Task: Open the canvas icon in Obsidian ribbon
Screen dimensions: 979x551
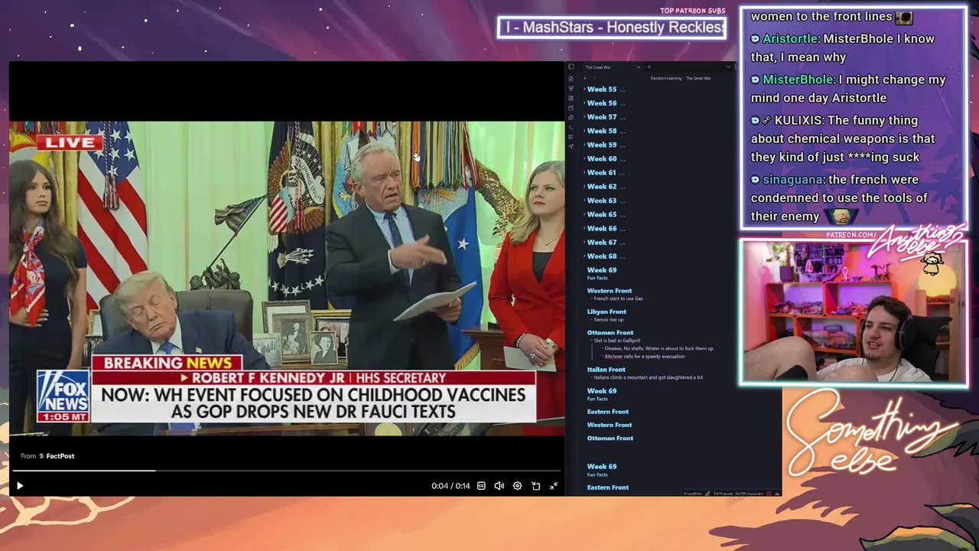Action: coord(571,99)
